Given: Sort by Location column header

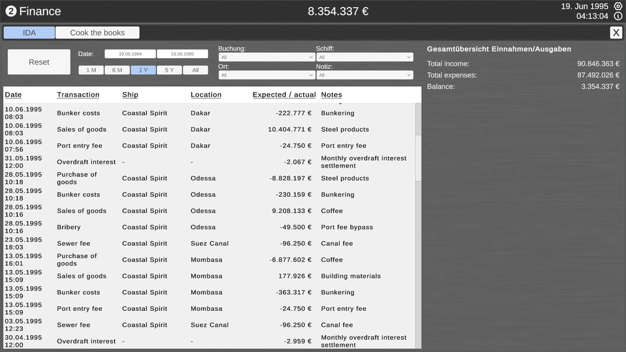Looking at the screenshot, I should pos(206,95).
